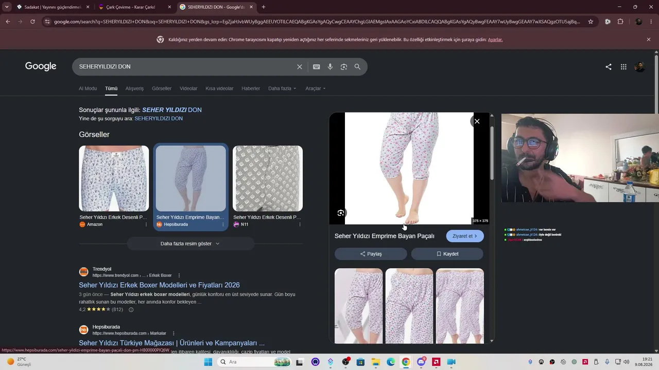Open more options for the Trendyol result
The image size is (659, 370).
(179, 275)
